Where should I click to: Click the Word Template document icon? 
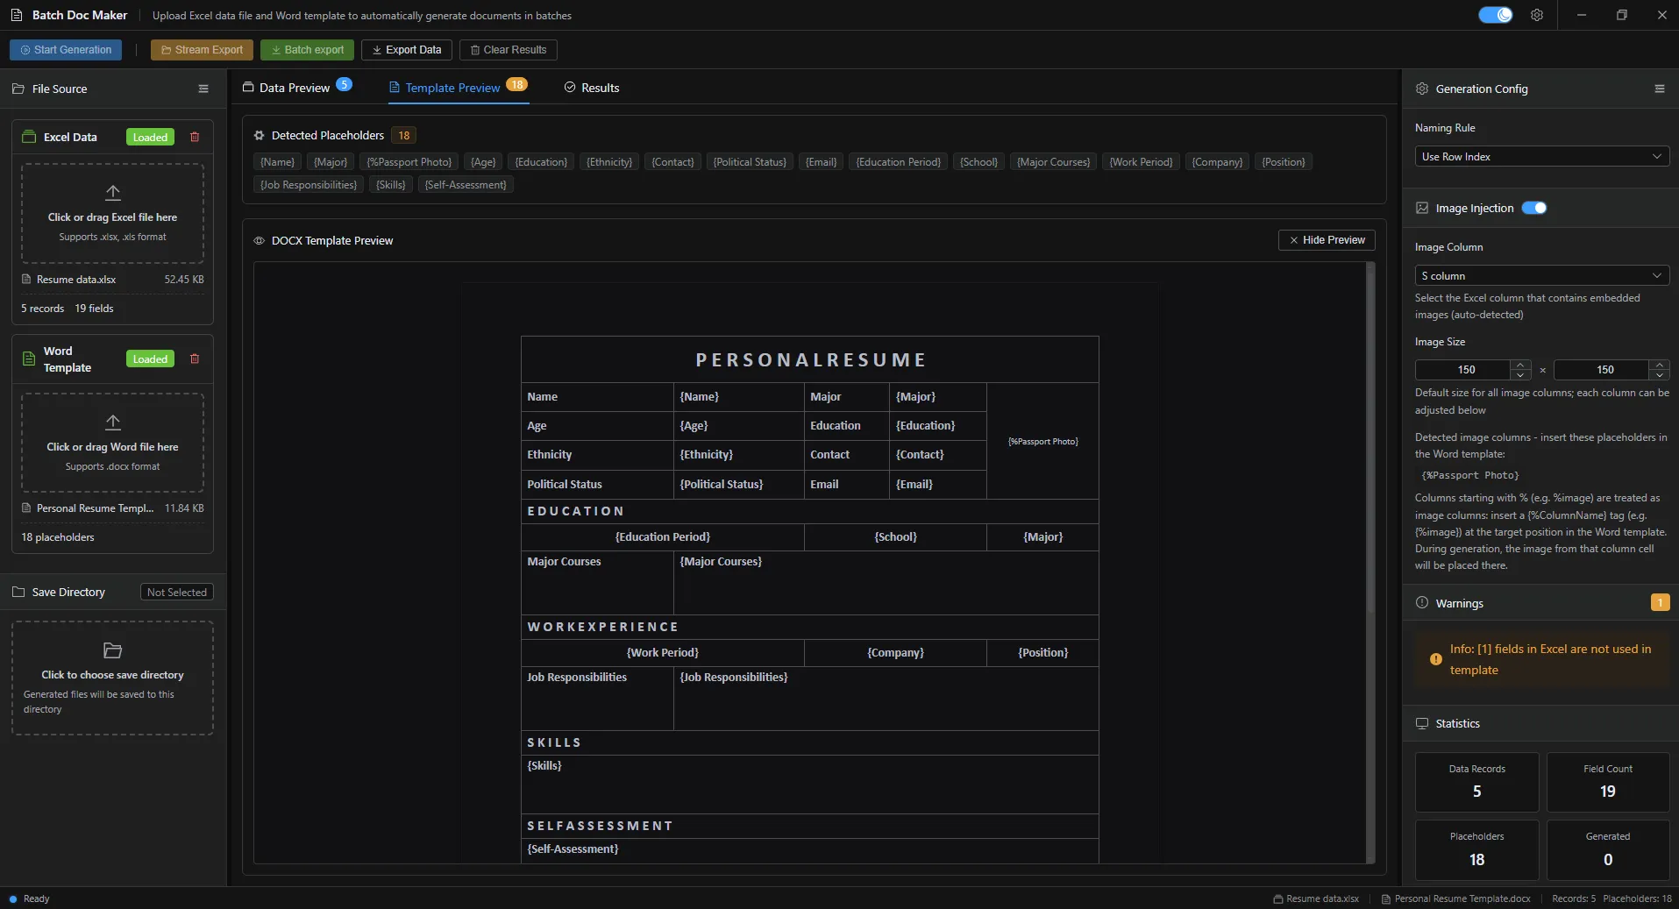(x=29, y=359)
